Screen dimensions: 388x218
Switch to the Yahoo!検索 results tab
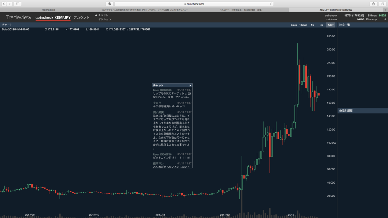pyautogui.click(x=241, y=10)
